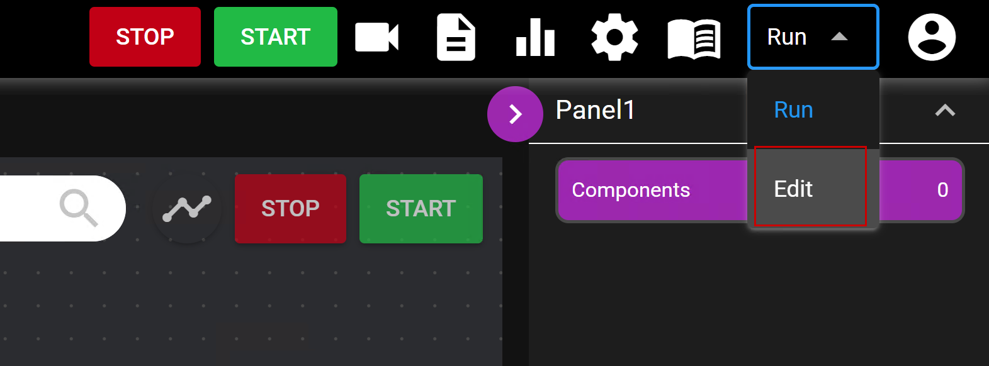This screenshot has height=366, width=989.
Task: Click the canvas green START button
Action: [421, 208]
